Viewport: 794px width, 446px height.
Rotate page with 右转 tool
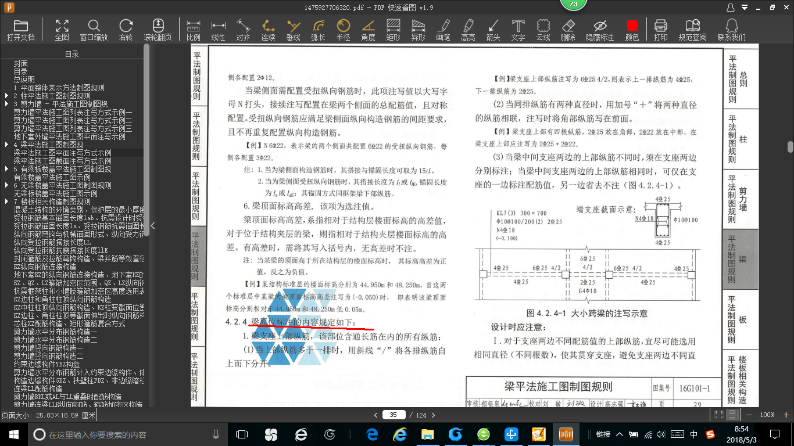(126, 30)
